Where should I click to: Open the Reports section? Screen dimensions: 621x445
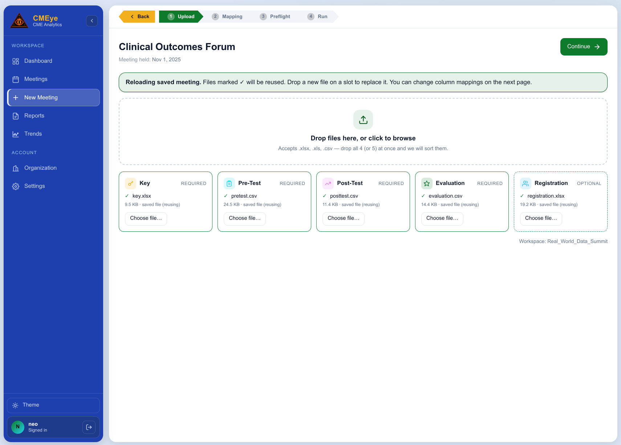[53, 116]
